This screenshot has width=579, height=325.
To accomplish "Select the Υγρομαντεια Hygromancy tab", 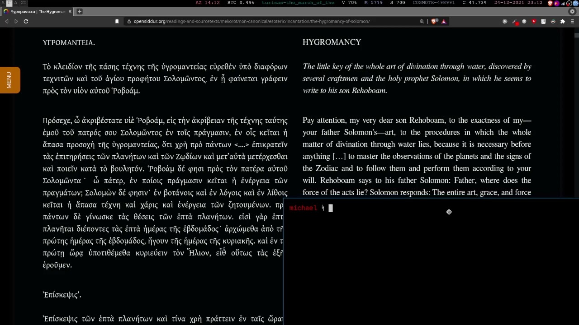I will [38, 11].
